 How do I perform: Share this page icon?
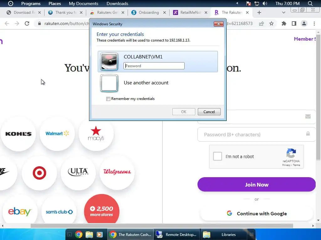coord(261,23)
